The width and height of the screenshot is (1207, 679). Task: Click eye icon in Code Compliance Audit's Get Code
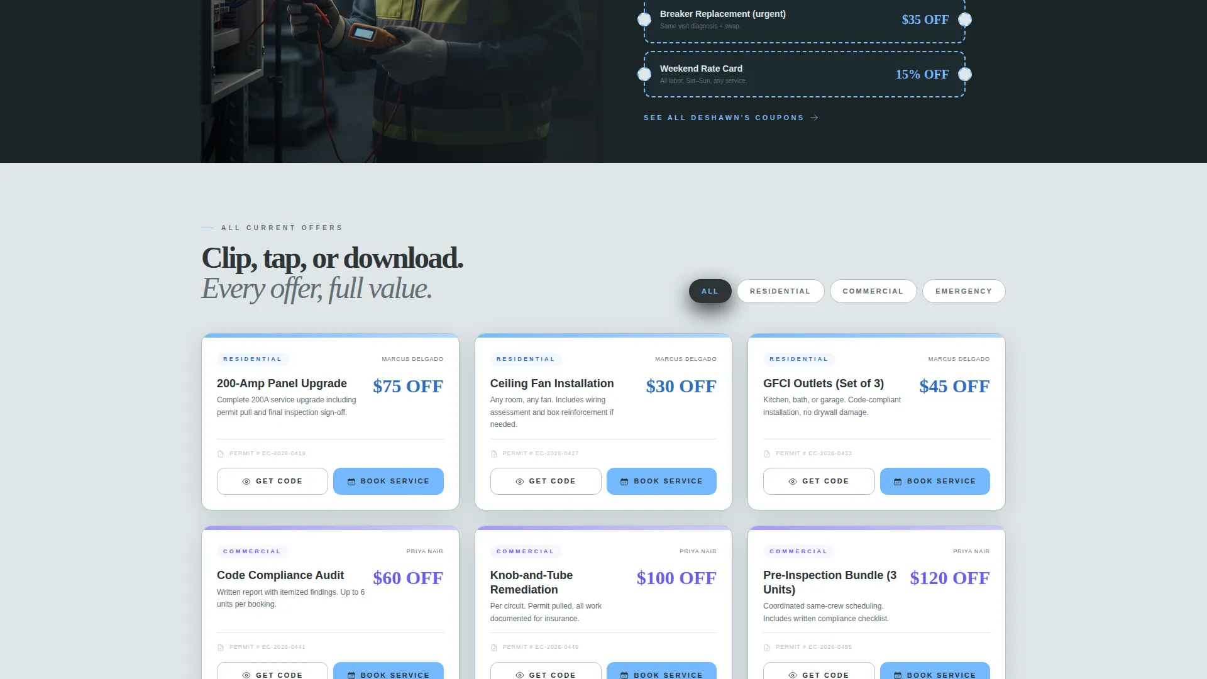pos(246,675)
